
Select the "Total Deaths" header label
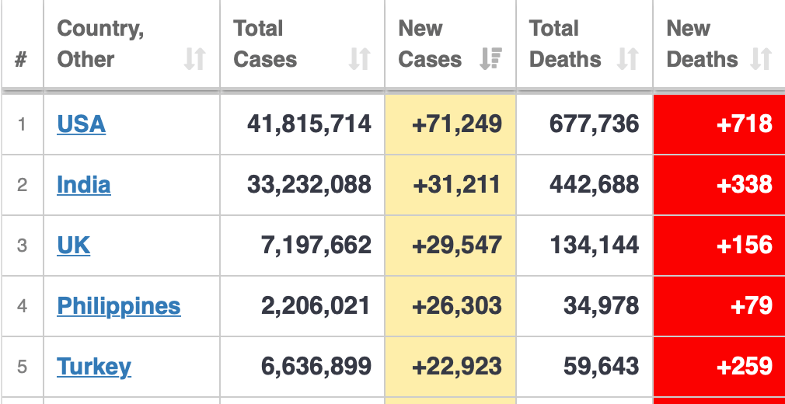click(x=565, y=44)
